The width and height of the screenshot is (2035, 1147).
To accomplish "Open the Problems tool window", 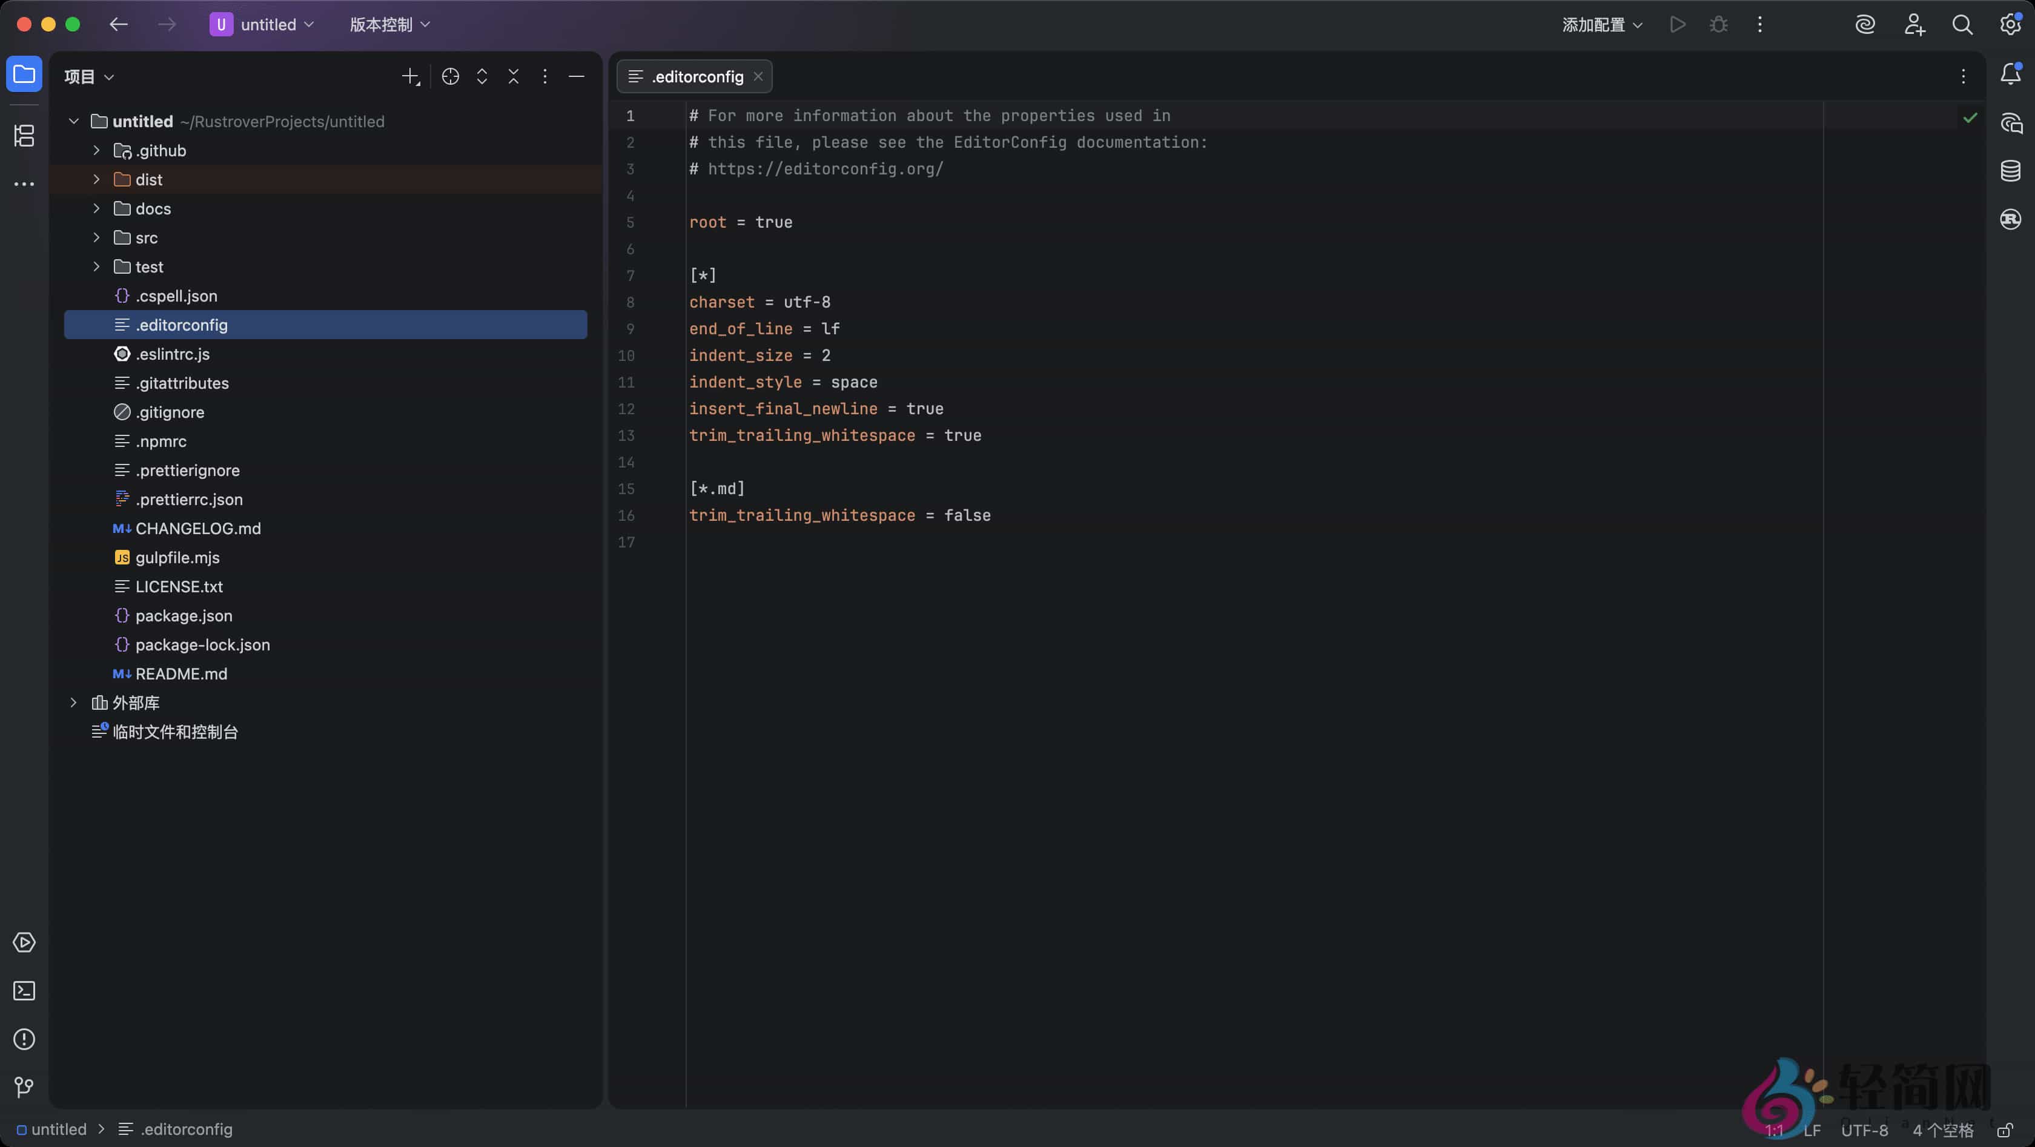I will click(x=24, y=1039).
